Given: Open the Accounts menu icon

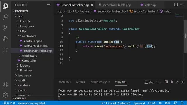Looking at the screenshot, I should pos(5,84).
